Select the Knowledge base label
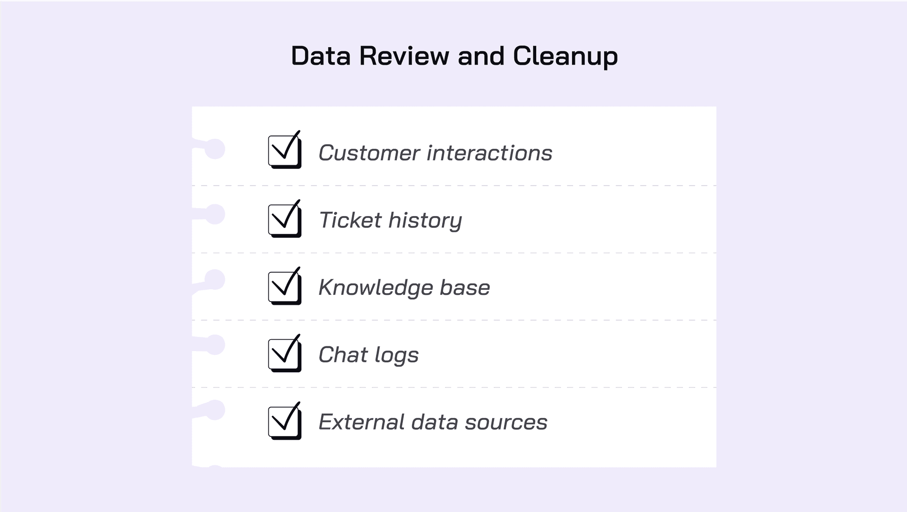Image resolution: width=907 pixels, height=512 pixels. tap(404, 287)
